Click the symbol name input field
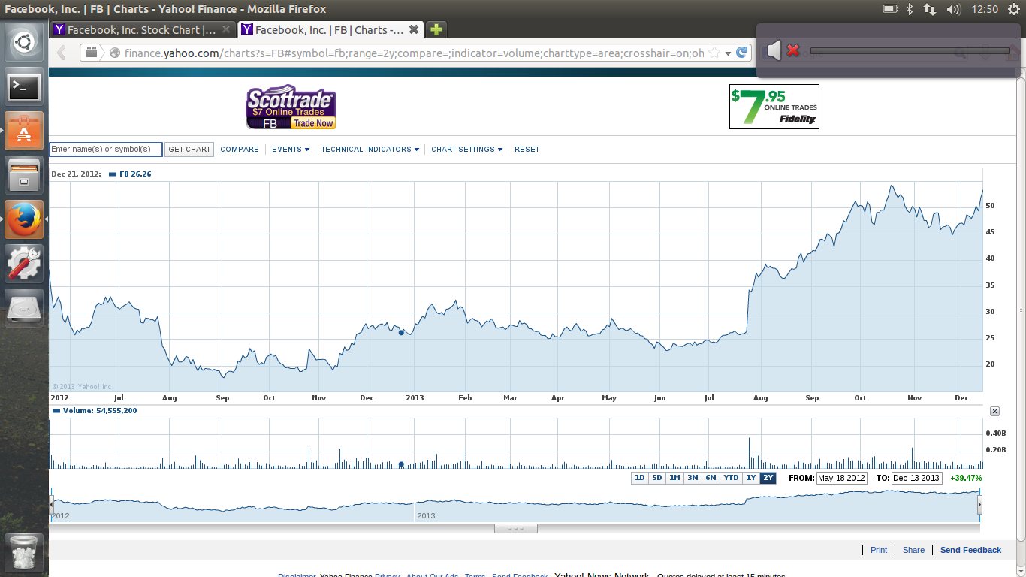This screenshot has width=1026, height=577. pos(106,150)
